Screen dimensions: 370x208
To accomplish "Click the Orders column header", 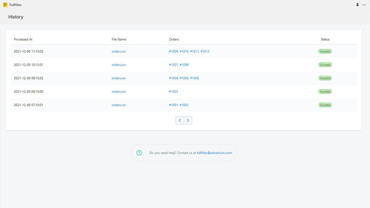I will click(x=174, y=39).
